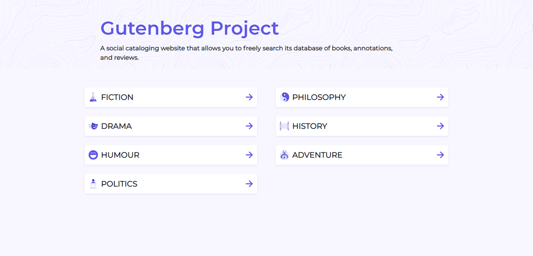Click the flask icon beside FICTION
The width and height of the screenshot is (533, 256).
[x=93, y=97]
